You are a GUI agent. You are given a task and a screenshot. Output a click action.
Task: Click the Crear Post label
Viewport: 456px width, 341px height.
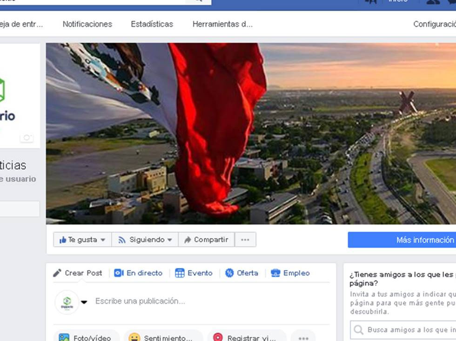83,273
